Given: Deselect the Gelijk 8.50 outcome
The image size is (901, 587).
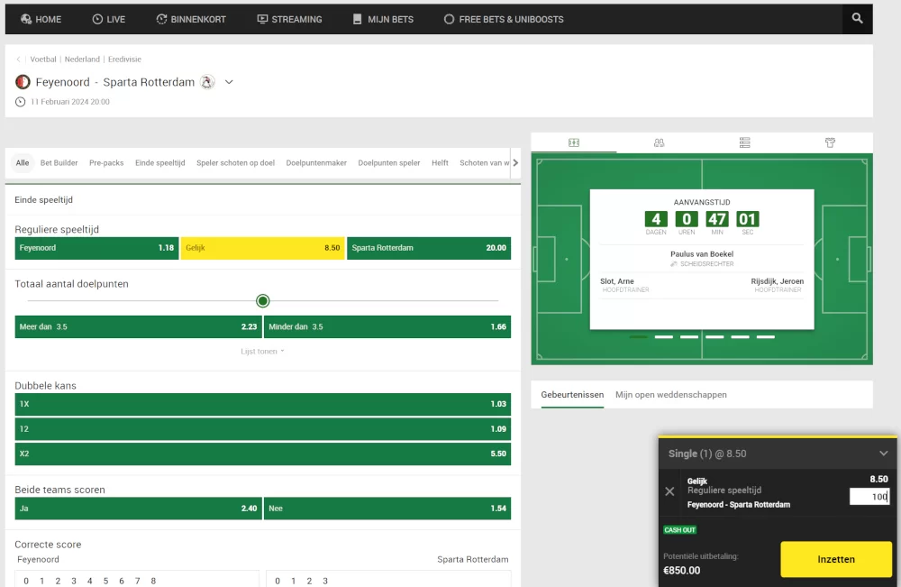Looking at the screenshot, I should pyautogui.click(x=262, y=248).
